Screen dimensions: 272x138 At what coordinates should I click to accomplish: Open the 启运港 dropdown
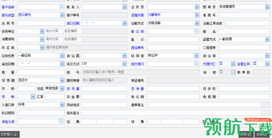[x=267, y=56]
